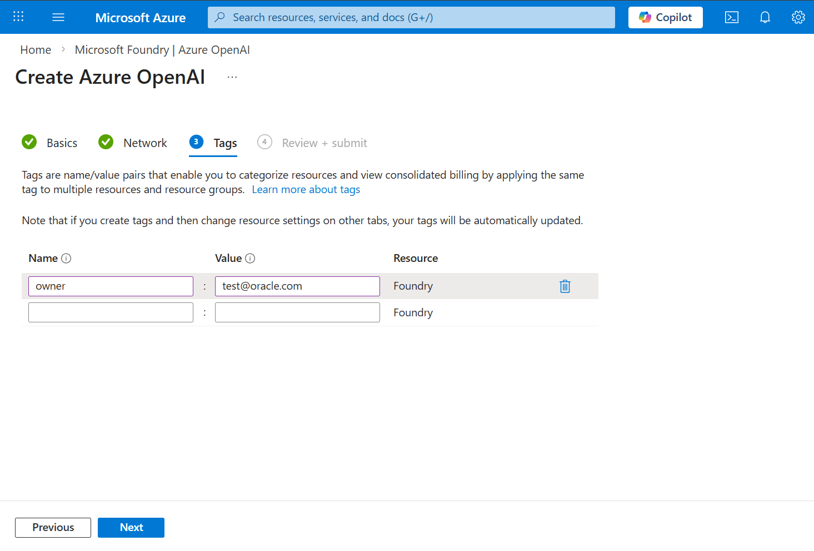Show the Name column info tooltip
Screen dimensions: 814x551
click(66, 258)
